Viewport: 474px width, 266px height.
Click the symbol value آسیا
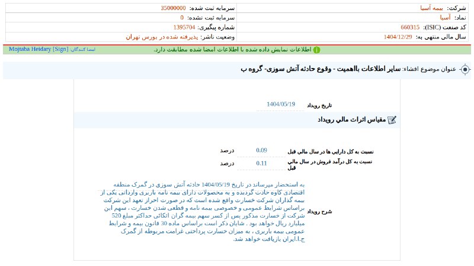[x=446, y=18]
